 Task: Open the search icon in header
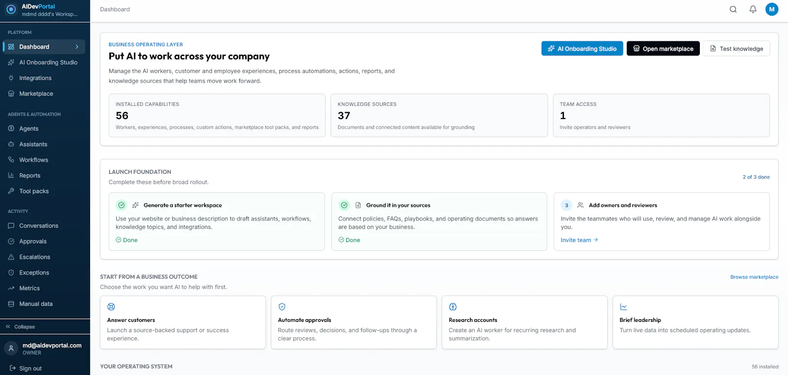(x=733, y=9)
